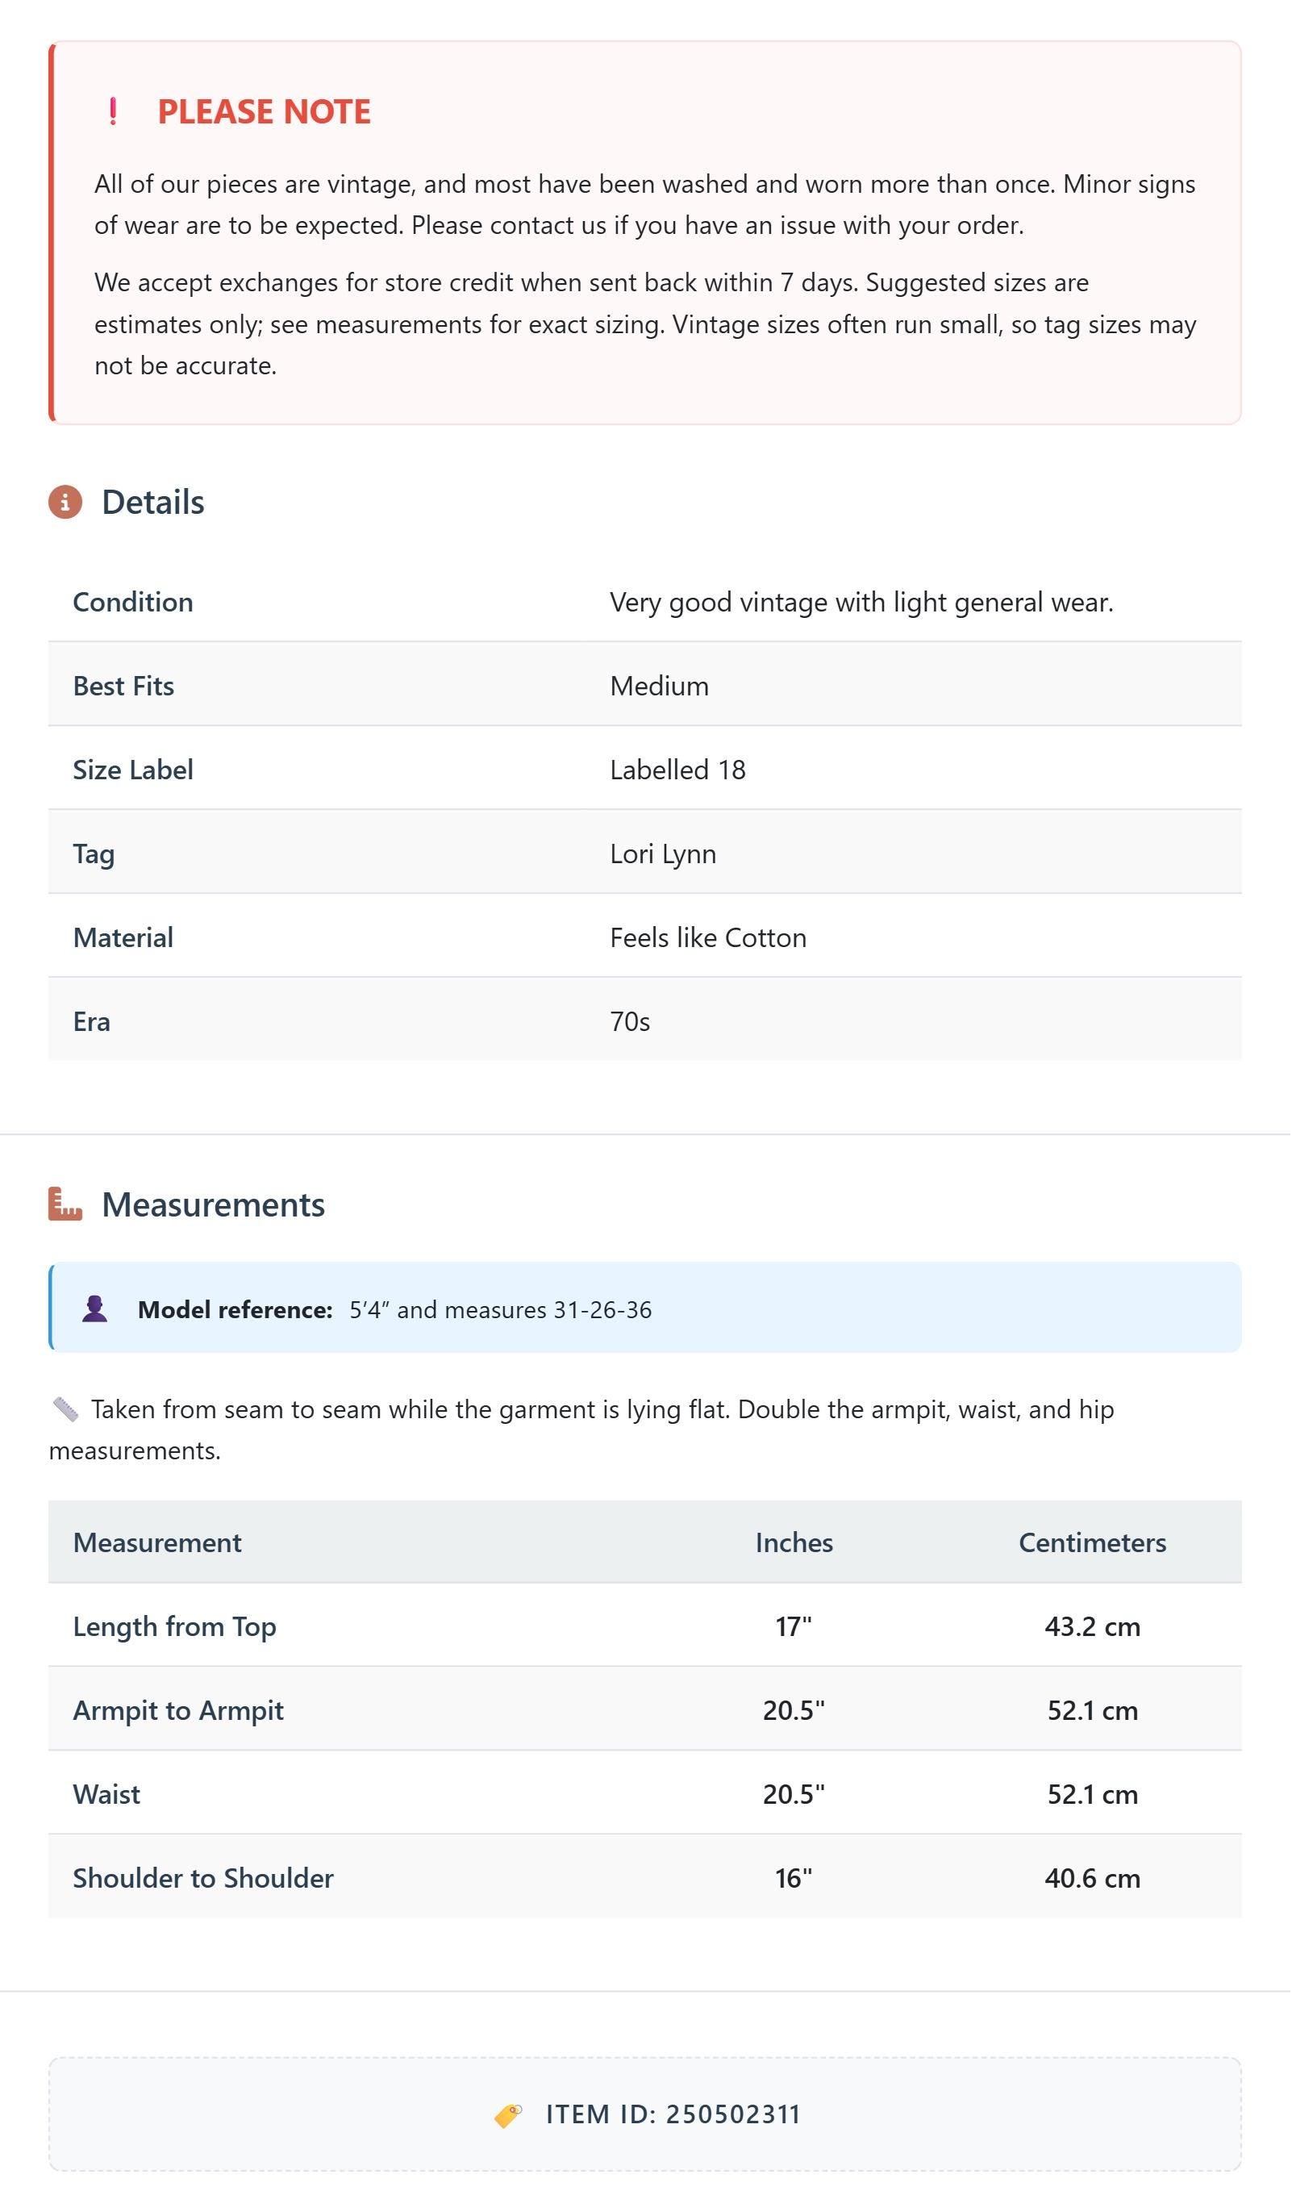
Task: Click the Era 70s value
Action: [x=631, y=1023]
